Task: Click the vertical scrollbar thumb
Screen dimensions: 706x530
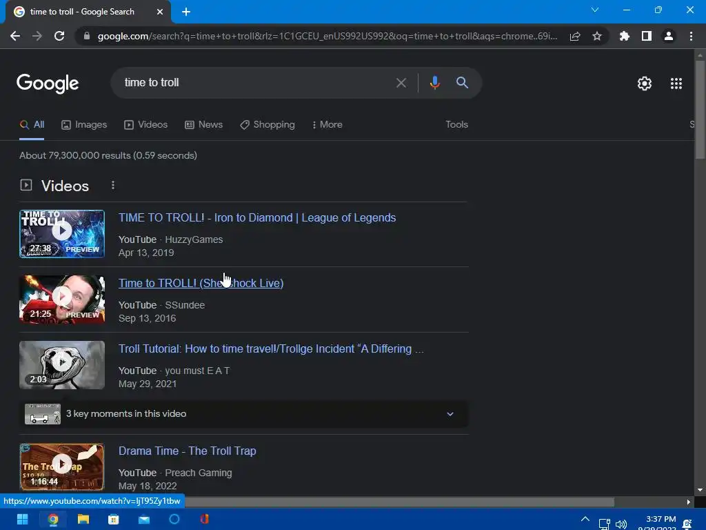Action: 700,109
